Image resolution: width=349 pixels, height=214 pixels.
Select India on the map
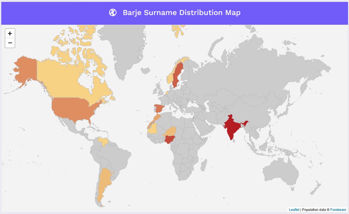[x=232, y=126]
